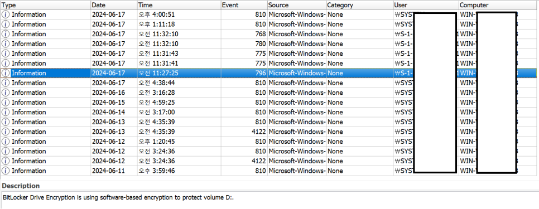This screenshot has width=539, height=209.
Task: Select the info icon on the event 780 row
Action: (x=6, y=44)
